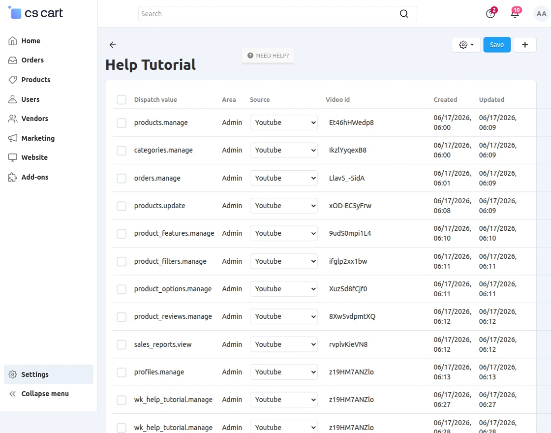Viewport: 551px width, 433px height.
Task: Open Source dropdown for sales_reports.view
Action: (283, 344)
